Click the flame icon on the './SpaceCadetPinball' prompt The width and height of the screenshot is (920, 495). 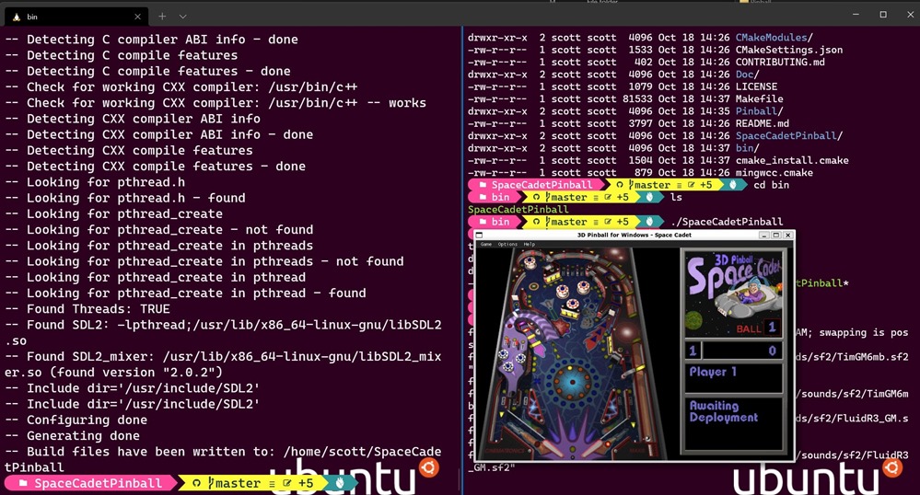click(x=649, y=222)
